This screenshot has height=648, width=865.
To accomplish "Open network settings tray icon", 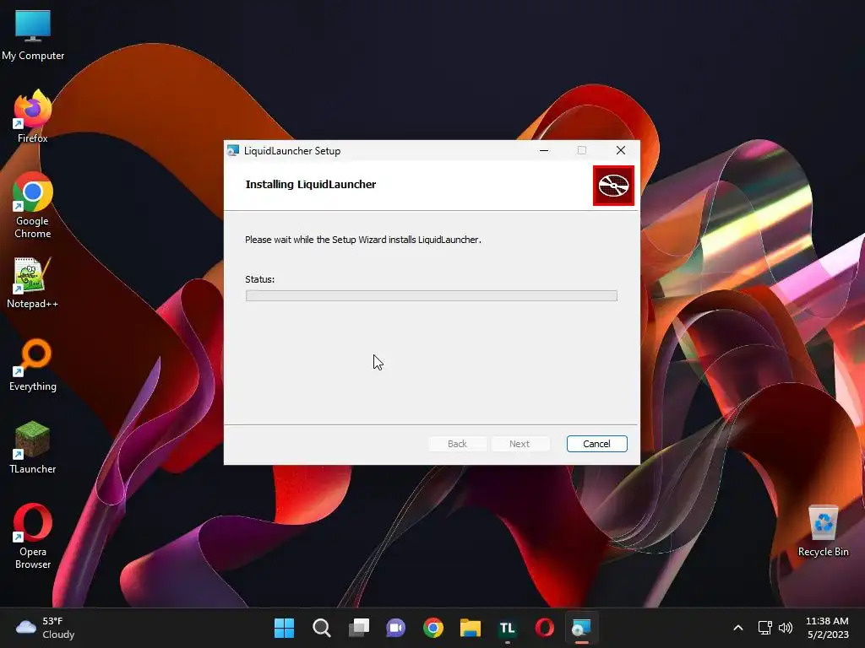I will click(x=764, y=628).
